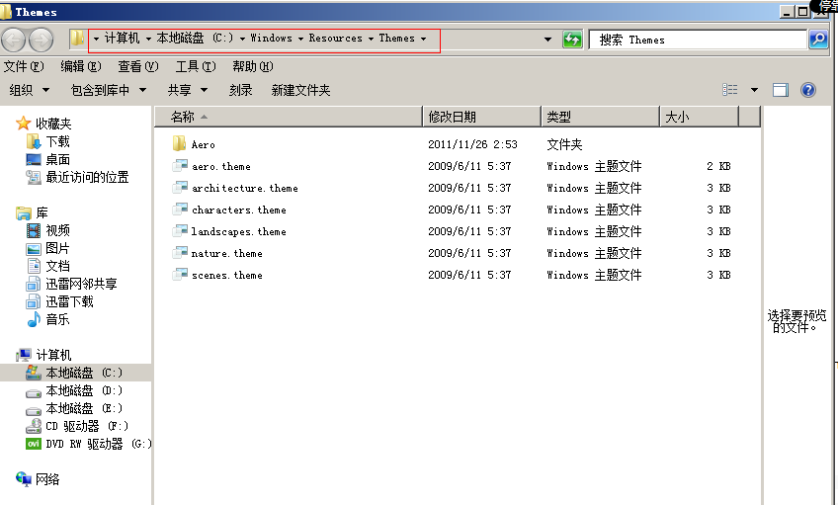Select 迅雷下载 in libraries
The height and width of the screenshot is (505, 838).
pyautogui.click(x=69, y=302)
